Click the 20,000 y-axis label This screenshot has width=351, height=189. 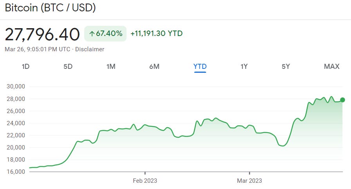16,148
